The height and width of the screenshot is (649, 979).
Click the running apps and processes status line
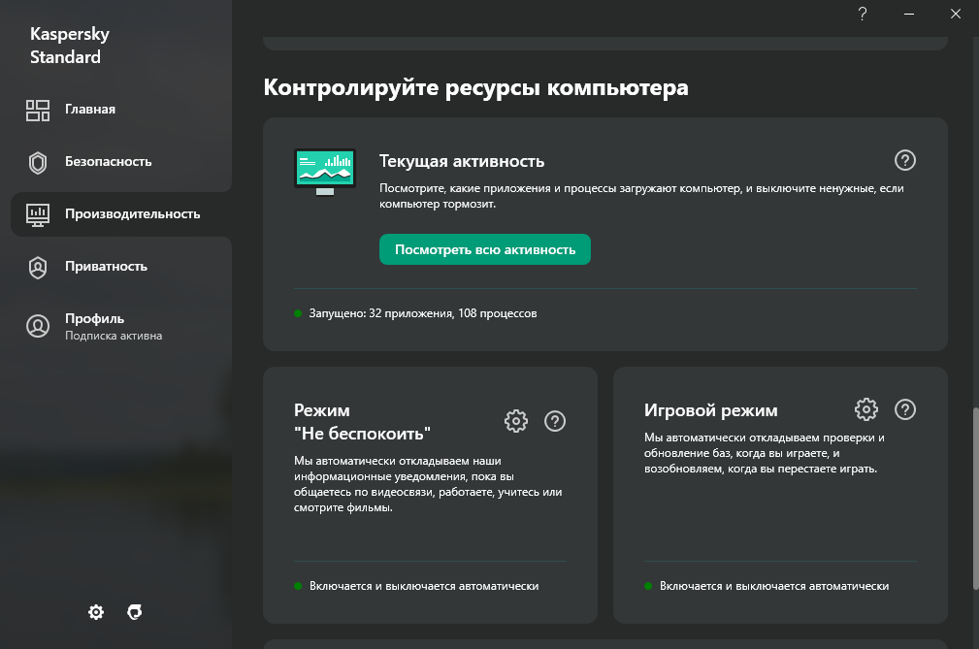422,314
